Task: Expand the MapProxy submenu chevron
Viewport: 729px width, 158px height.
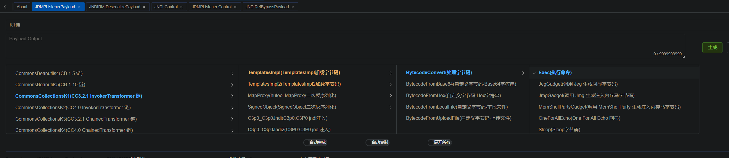Action: [x=391, y=96]
